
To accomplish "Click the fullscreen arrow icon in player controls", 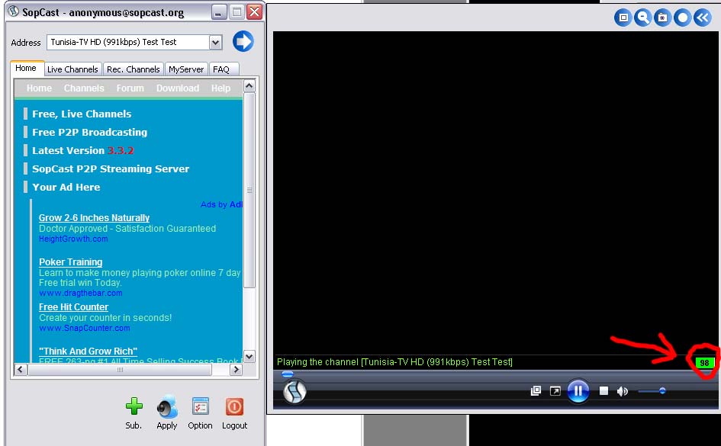I will 555,391.
